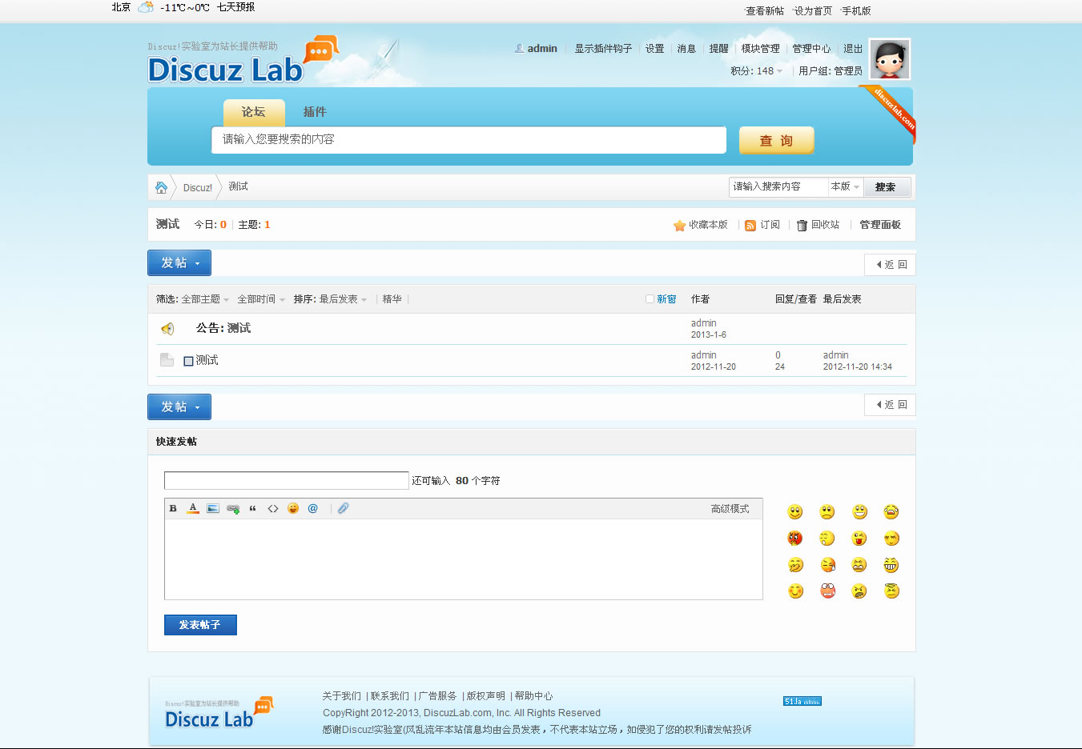1082x749 pixels.
Task: Click the 返回 button below the thread list
Action: pyautogui.click(x=890, y=405)
